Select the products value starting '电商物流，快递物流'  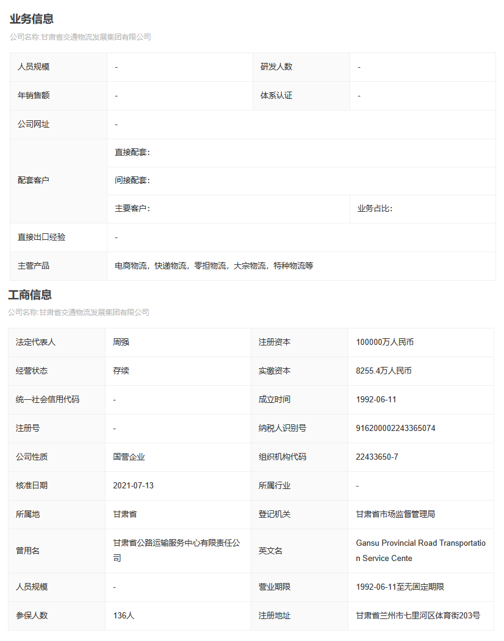(x=214, y=266)
